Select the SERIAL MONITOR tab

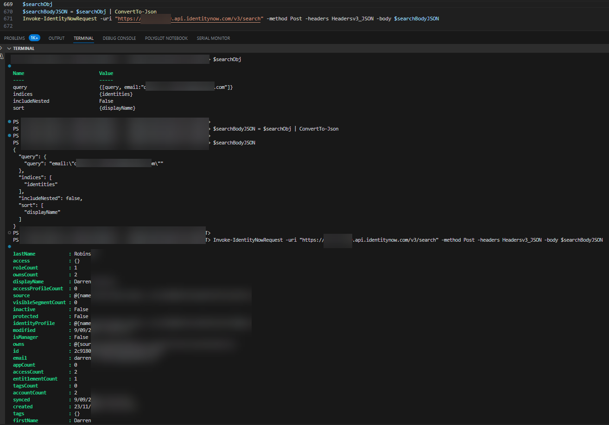pyautogui.click(x=213, y=38)
